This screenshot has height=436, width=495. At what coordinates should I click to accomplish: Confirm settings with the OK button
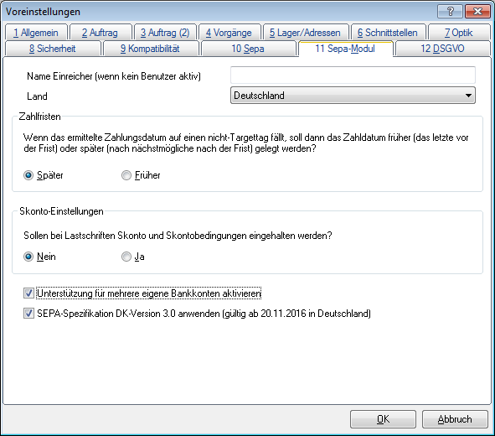click(x=383, y=419)
